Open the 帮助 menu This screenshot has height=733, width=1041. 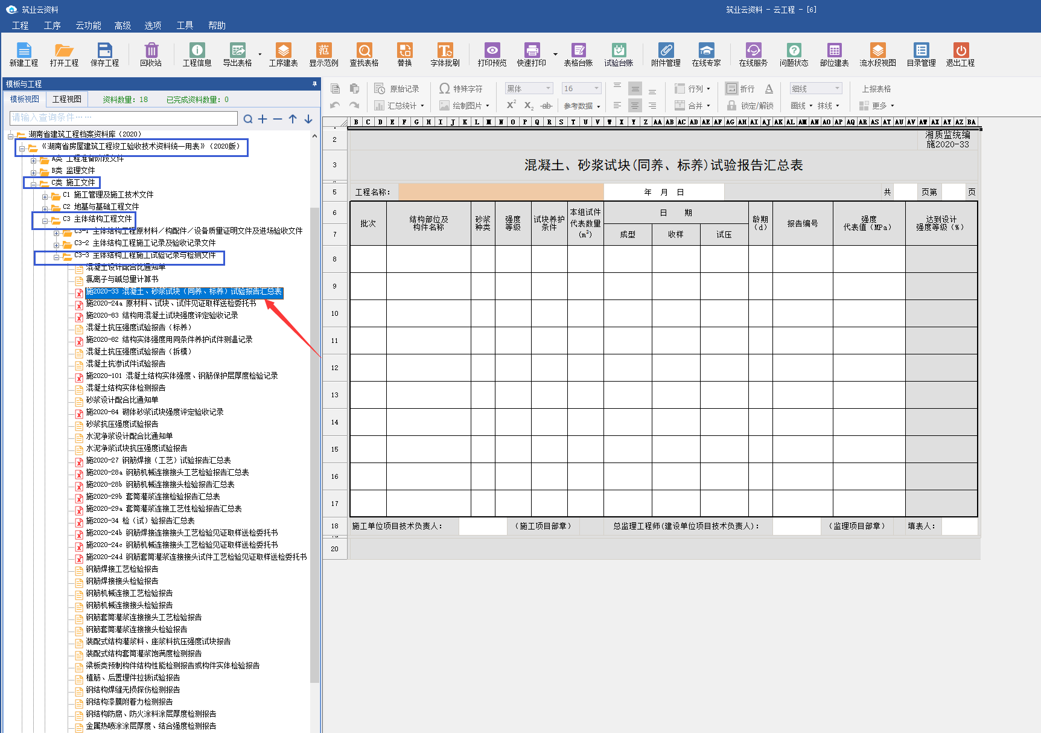pos(217,25)
